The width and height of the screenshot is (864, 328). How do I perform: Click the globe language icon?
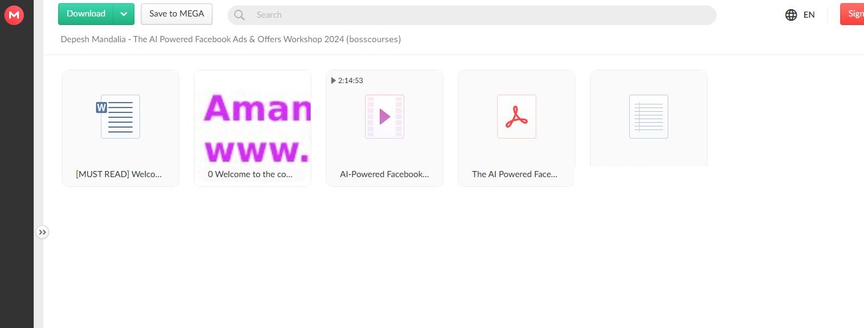coord(791,15)
